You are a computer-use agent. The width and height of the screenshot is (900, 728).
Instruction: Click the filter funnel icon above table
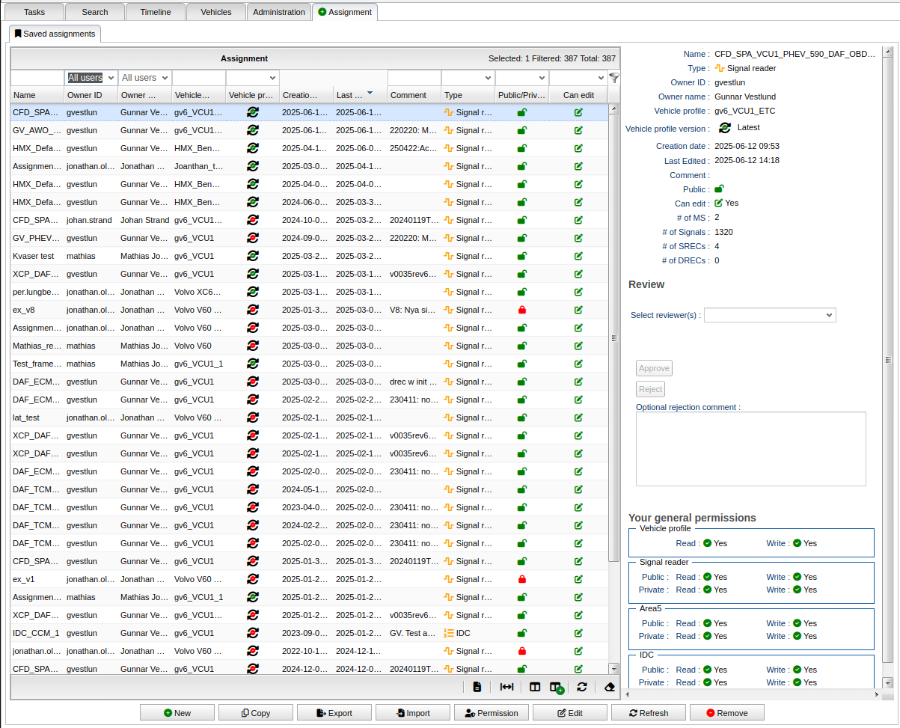pos(614,77)
